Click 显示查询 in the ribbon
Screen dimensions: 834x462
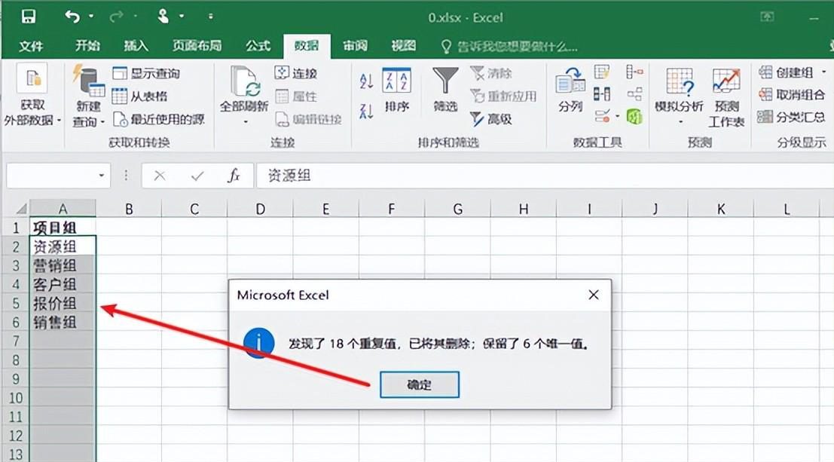coord(146,73)
